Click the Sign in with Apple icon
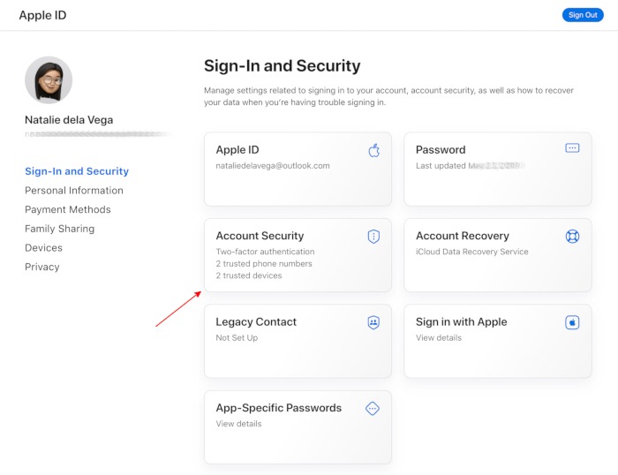618x475 pixels. click(572, 322)
